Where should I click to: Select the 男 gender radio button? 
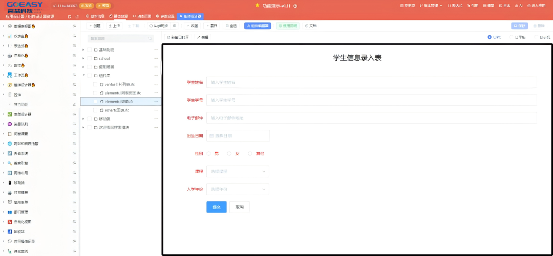tap(208, 153)
